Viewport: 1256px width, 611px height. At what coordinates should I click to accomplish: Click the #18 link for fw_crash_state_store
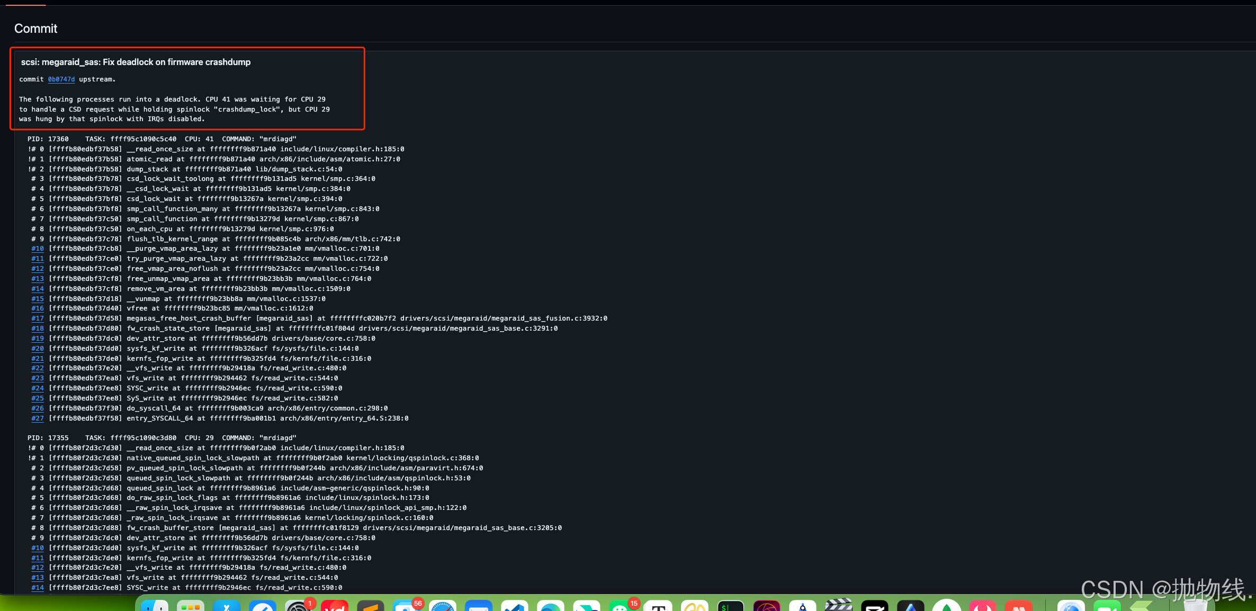point(38,329)
